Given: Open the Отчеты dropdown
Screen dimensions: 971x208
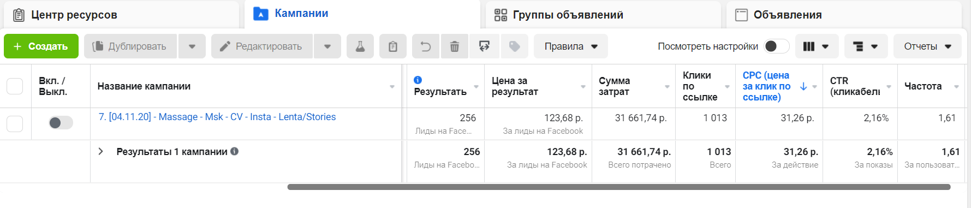Looking at the screenshot, I should pos(927,46).
